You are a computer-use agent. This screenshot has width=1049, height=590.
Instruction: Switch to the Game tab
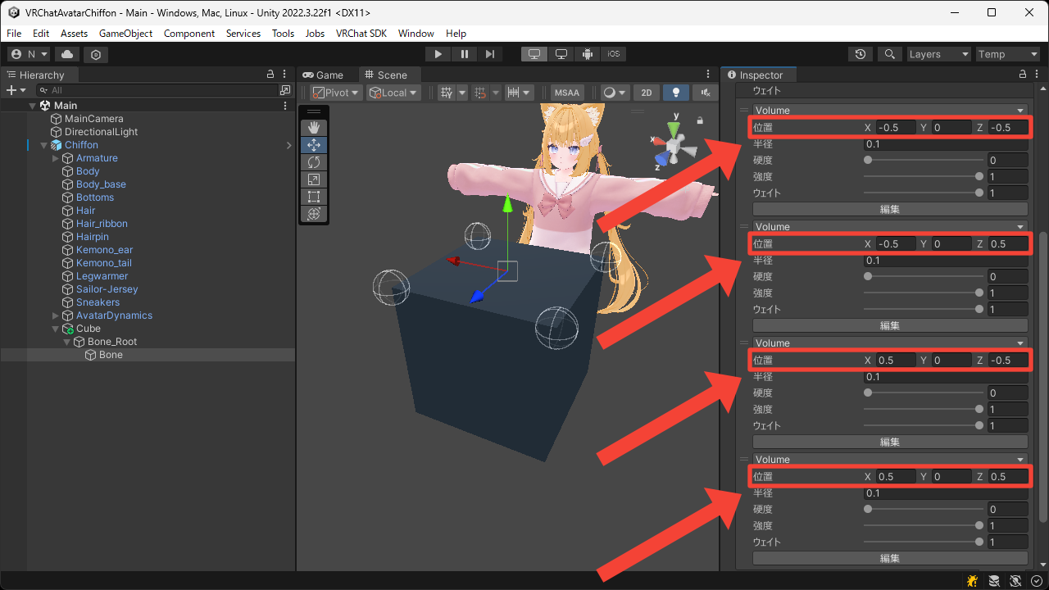point(323,75)
